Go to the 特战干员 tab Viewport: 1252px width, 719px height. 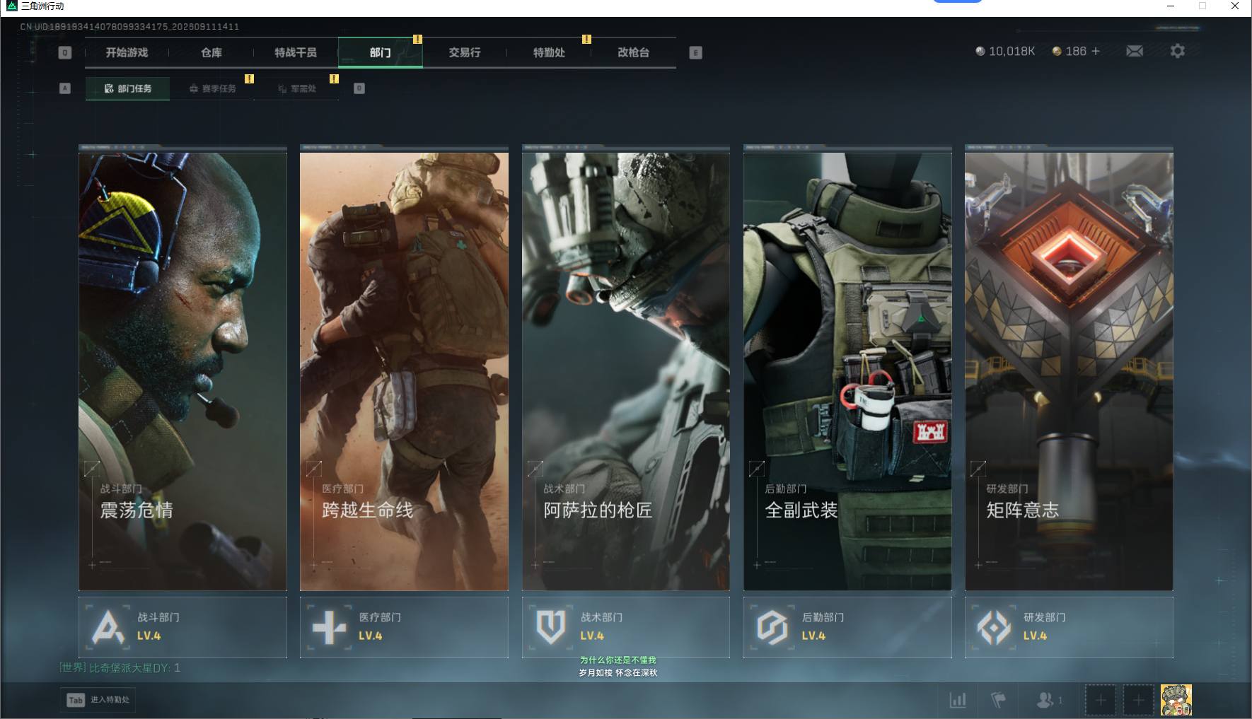296,52
